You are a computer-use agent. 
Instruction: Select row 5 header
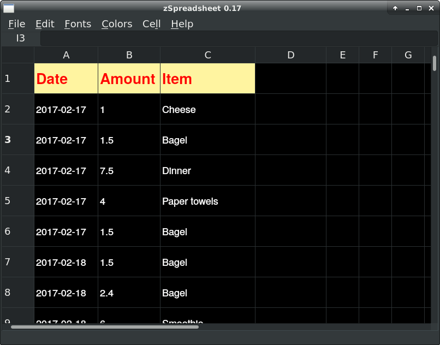(18, 201)
